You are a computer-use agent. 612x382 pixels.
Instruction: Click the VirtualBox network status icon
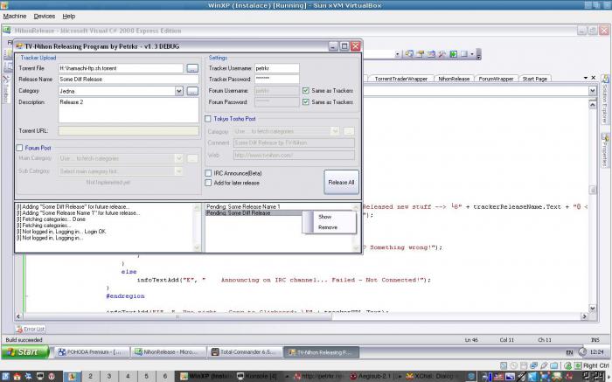pos(533,365)
